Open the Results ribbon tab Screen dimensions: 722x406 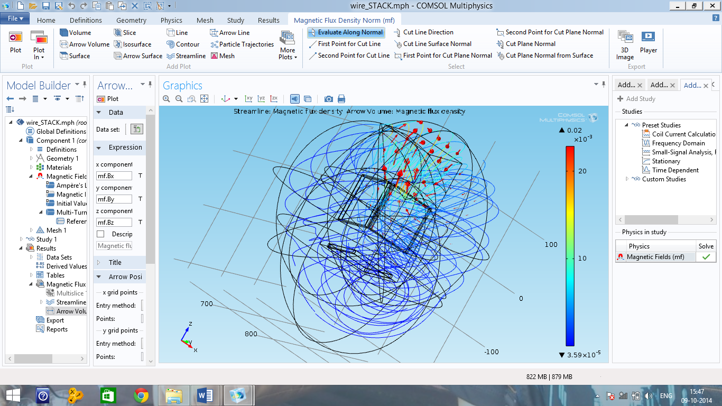[269, 20]
